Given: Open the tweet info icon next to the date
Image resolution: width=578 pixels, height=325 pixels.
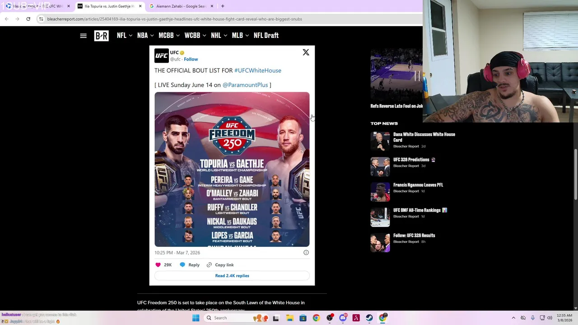Looking at the screenshot, I should pyautogui.click(x=306, y=253).
